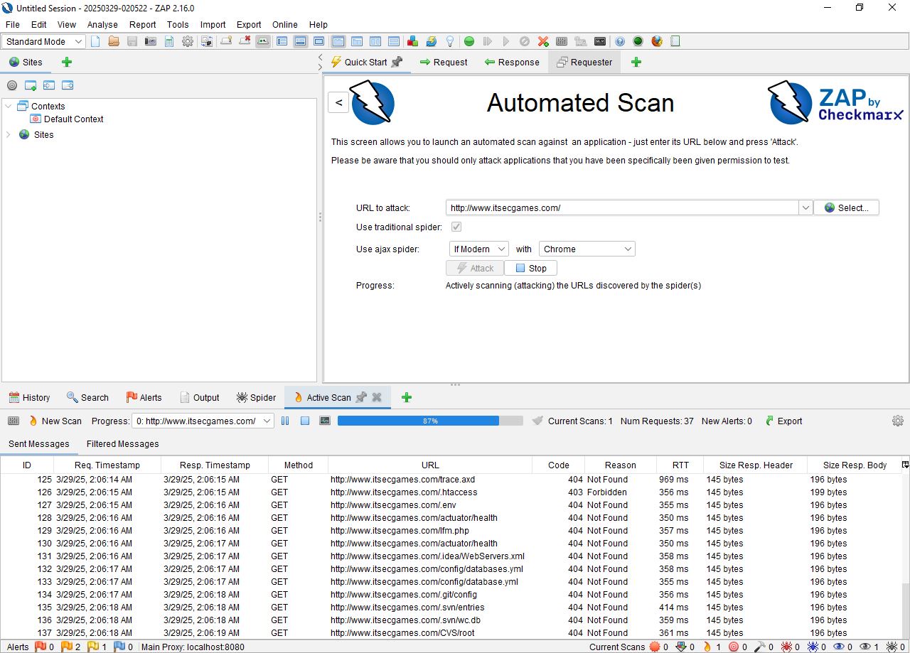Open Session Properties from the toolbar
Viewport: 910px width, 653px height.
pos(169,41)
